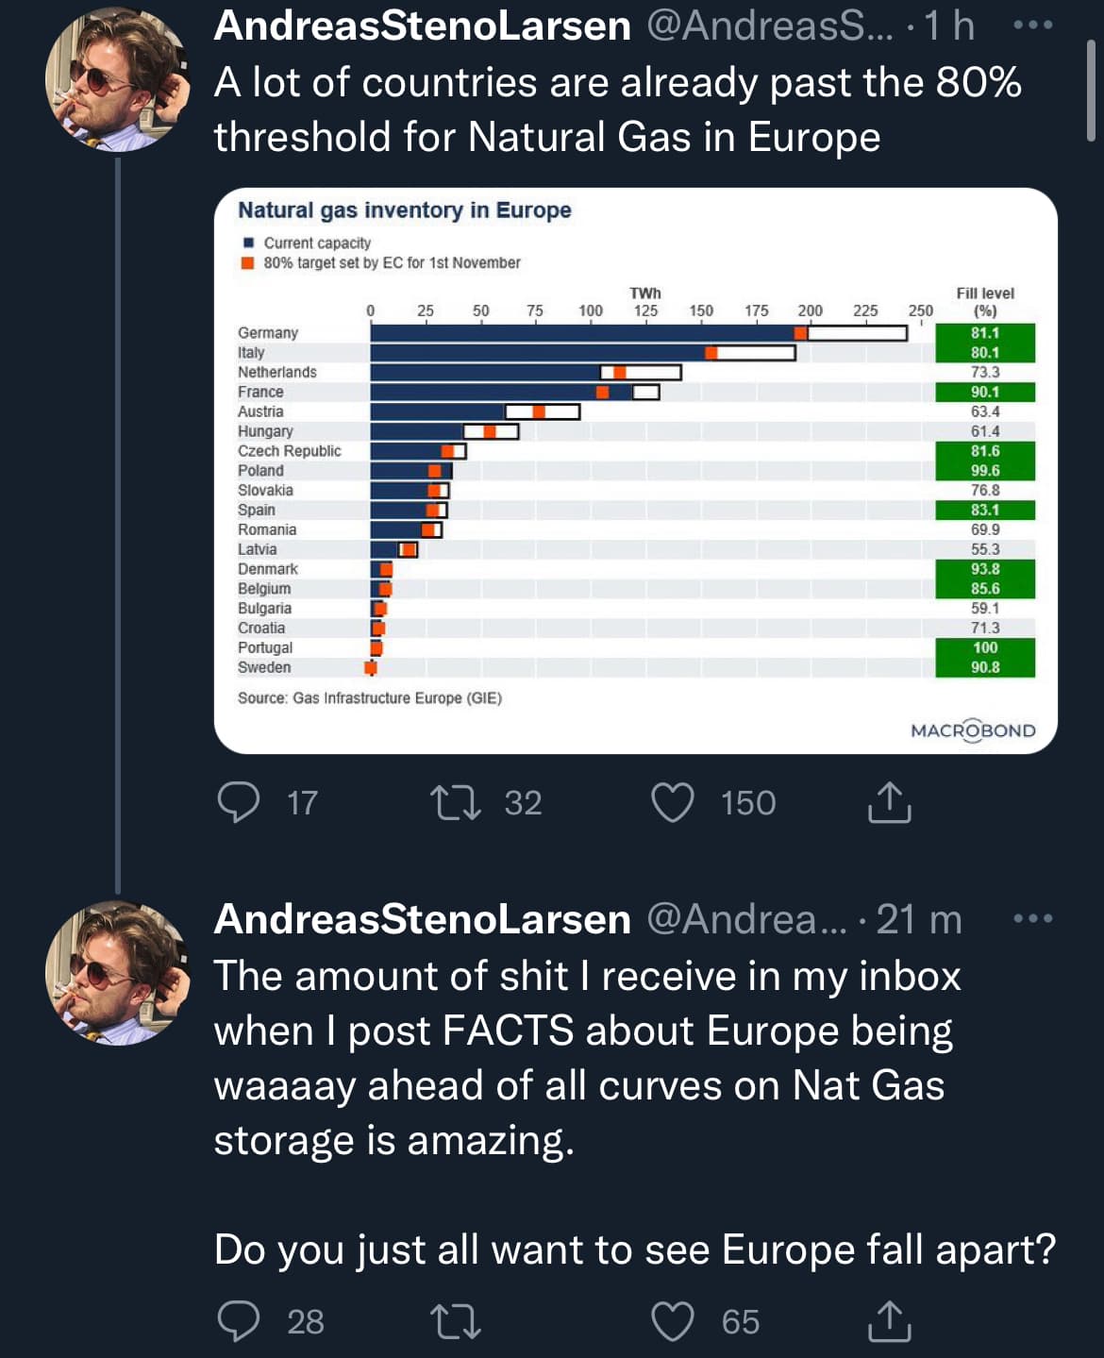
Task: Like the tweet about Europe falling apart
Action: click(673, 1321)
